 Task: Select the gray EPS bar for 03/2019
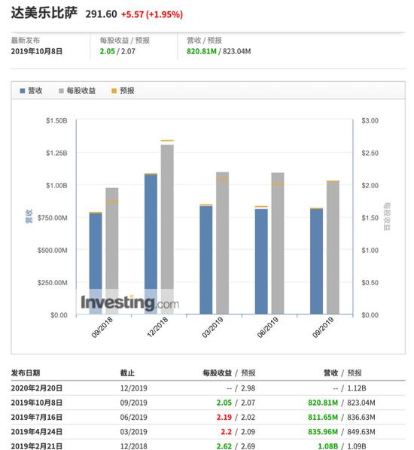[x=223, y=243]
